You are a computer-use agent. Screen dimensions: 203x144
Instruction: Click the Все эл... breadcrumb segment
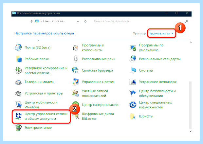pyautogui.click(x=60, y=21)
